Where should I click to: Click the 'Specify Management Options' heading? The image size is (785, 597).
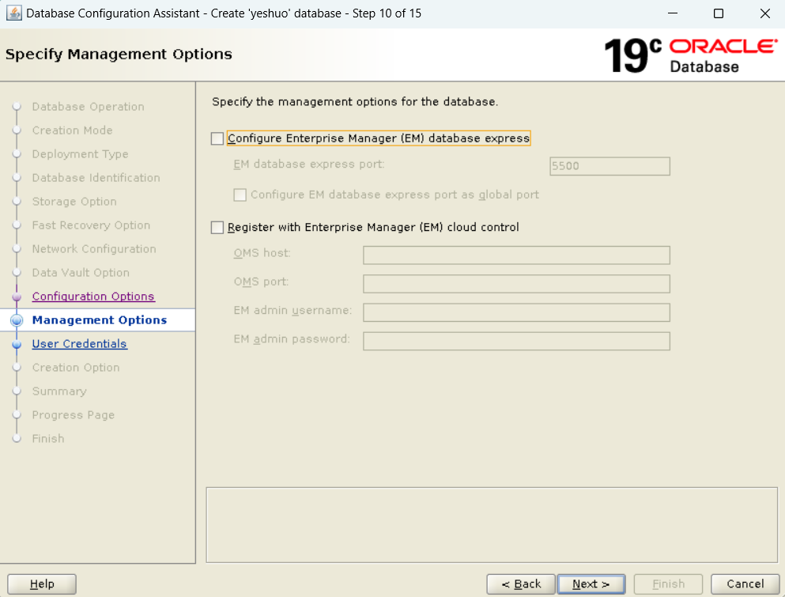point(119,54)
